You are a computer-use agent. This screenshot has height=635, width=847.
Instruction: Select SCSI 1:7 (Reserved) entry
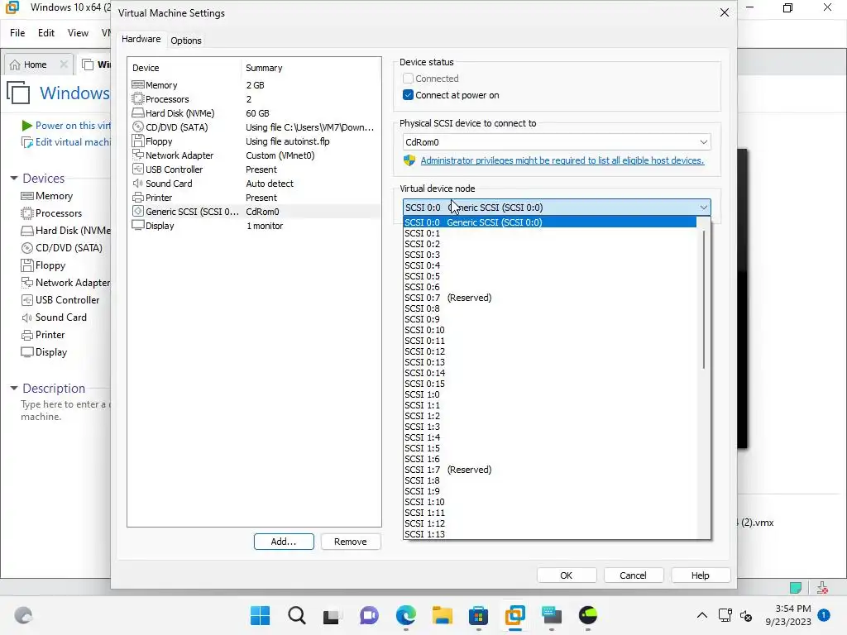pyautogui.click(x=550, y=470)
